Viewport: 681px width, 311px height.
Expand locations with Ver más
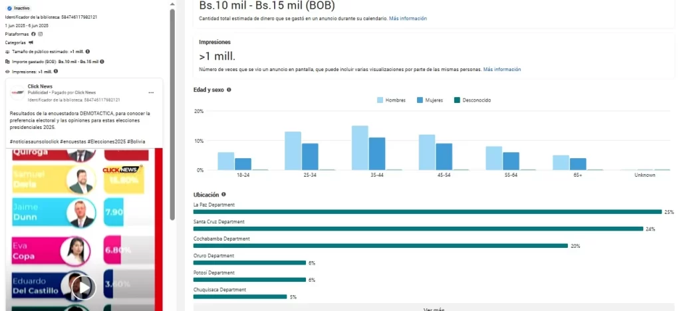pos(434,309)
